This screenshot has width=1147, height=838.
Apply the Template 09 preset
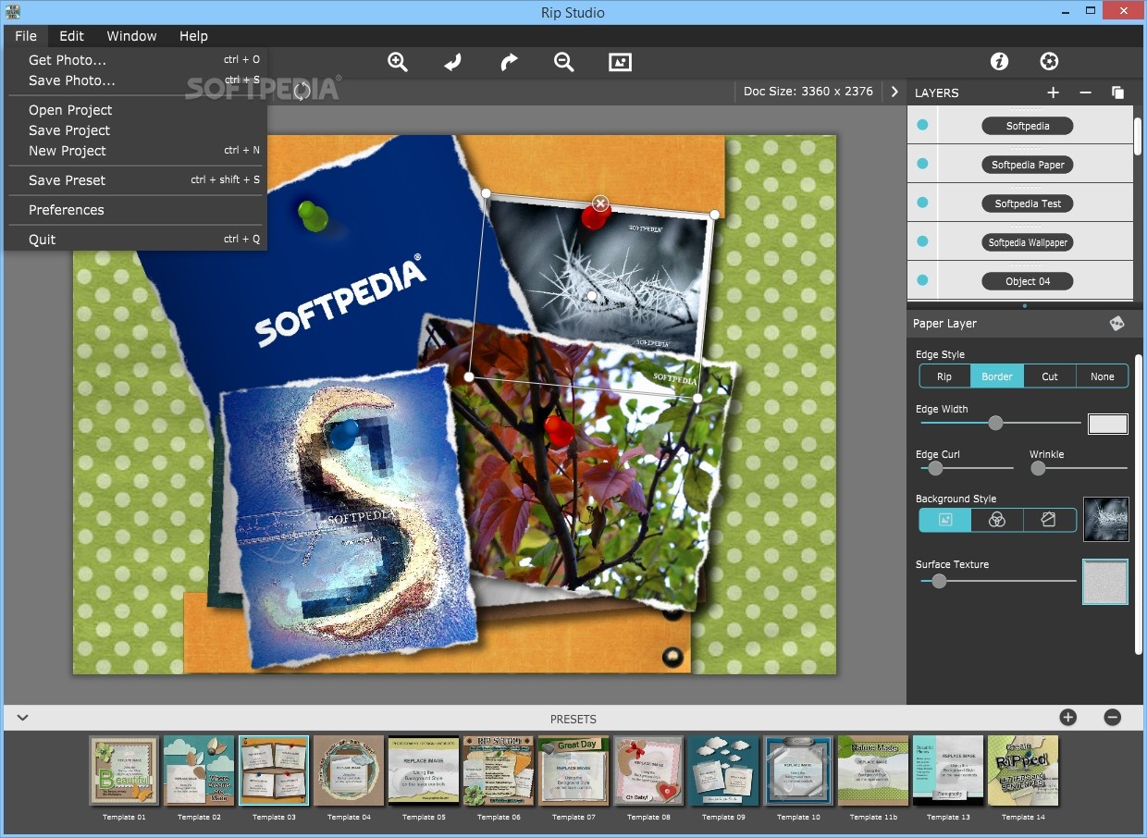click(x=723, y=770)
